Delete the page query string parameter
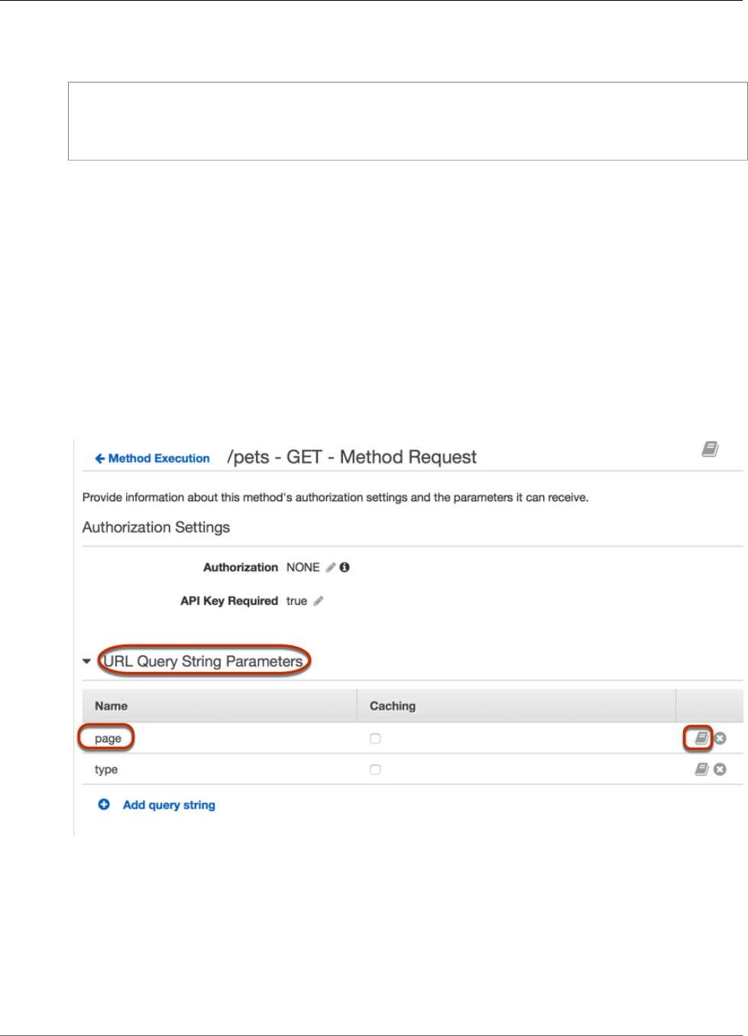The height and width of the screenshot is (1036, 748). [x=720, y=739]
